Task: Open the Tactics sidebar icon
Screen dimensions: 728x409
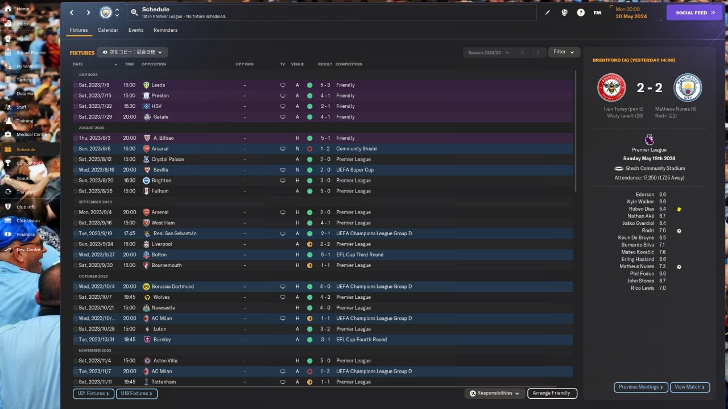Action: (x=9, y=80)
